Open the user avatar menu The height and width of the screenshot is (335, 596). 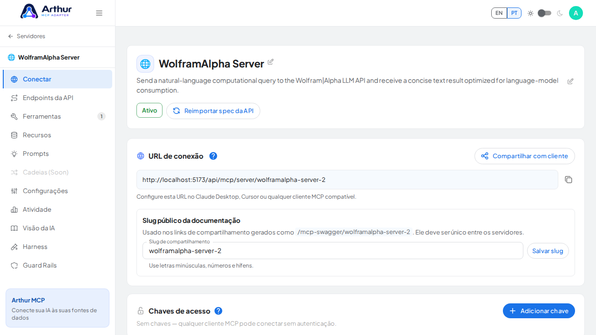576,13
